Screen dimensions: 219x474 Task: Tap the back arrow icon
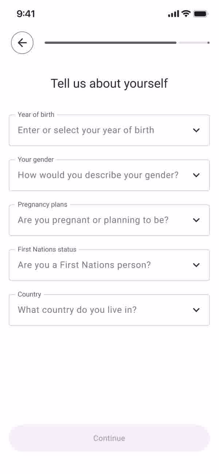pos(22,43)
